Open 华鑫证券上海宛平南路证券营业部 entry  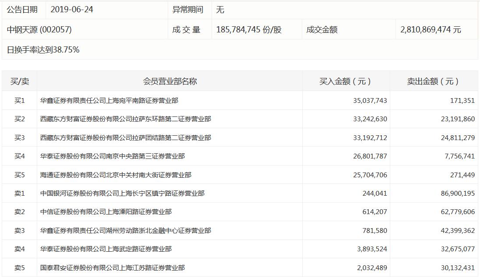(x=109, y=101)
